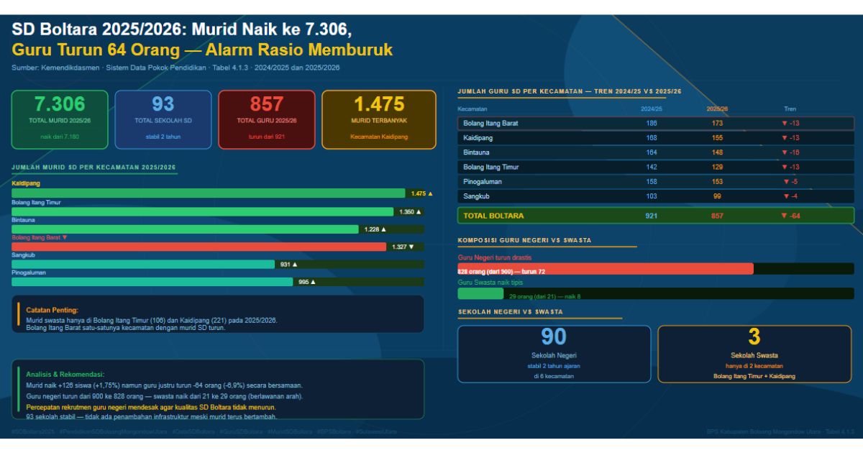Click the Sangkub bar with value 931

(143, 265)
